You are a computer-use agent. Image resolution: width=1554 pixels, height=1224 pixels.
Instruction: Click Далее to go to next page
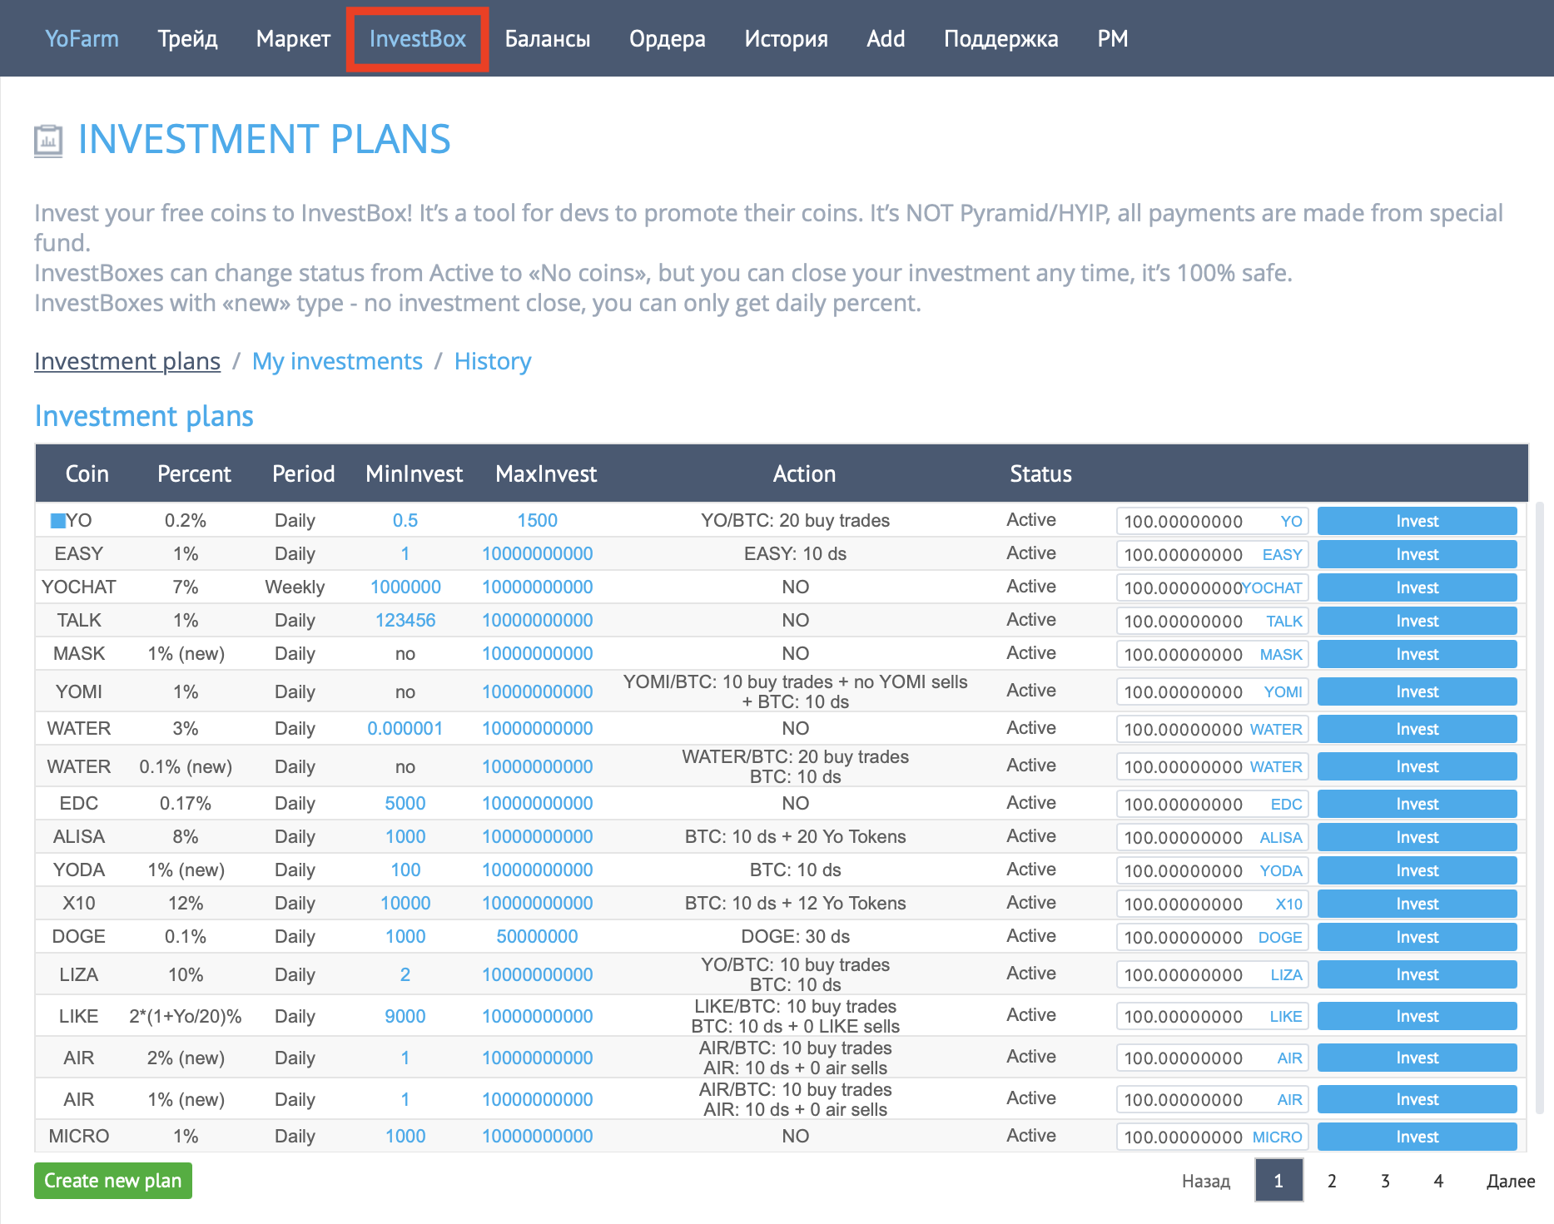[x=1511, y=1181]
